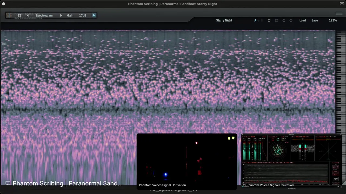
Task: Click the paste preset icon
Action: click(x=277, y=20)
